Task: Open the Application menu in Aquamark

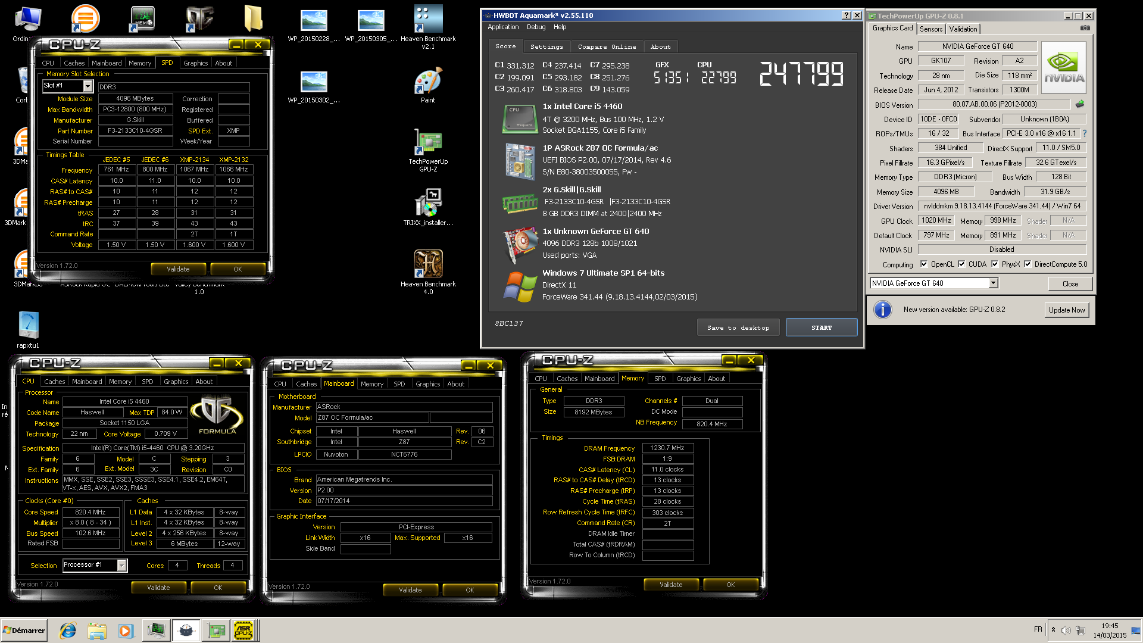Action: 503,27
